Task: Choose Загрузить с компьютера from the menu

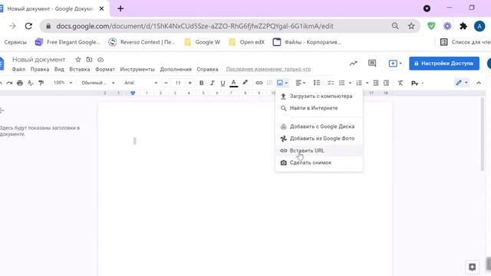Action: [319, 96]
